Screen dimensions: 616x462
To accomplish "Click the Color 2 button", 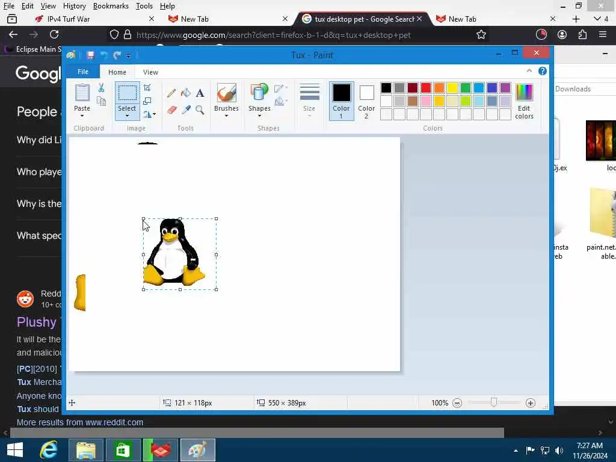I will [366, 101].
